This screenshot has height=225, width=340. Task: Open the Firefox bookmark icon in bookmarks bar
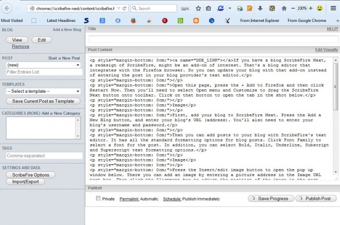coord(133,21)
